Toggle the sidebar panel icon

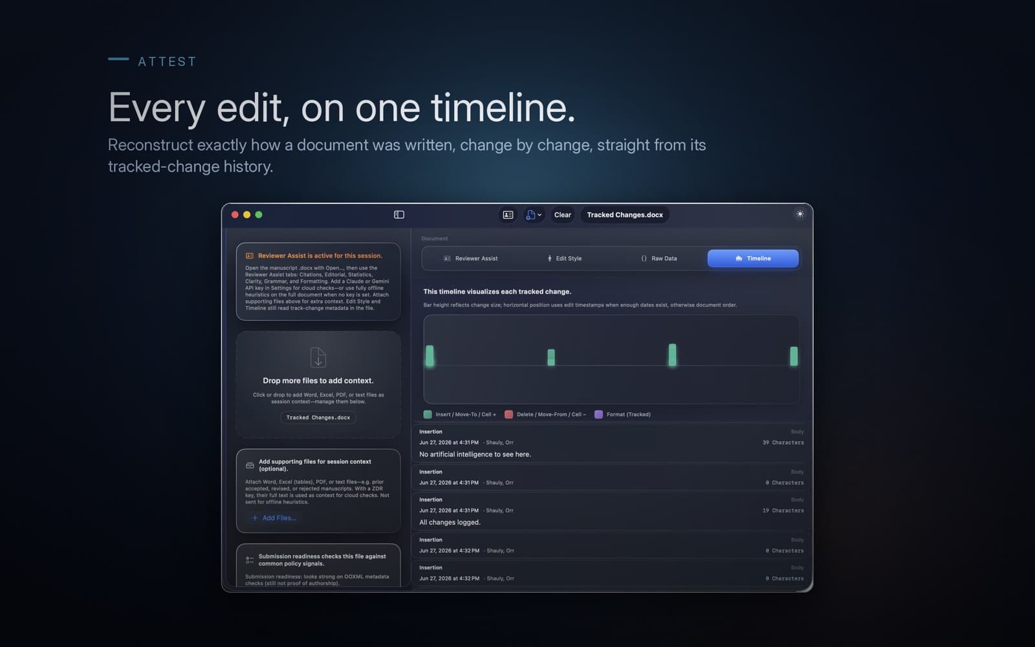[399, 215]
